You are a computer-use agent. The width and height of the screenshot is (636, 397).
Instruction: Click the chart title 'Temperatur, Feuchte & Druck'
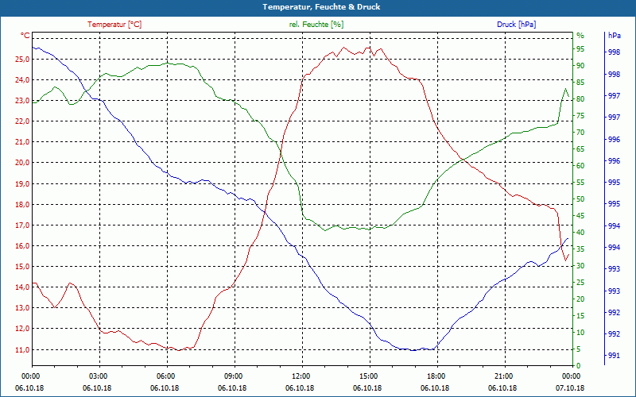tap(321, 7)
